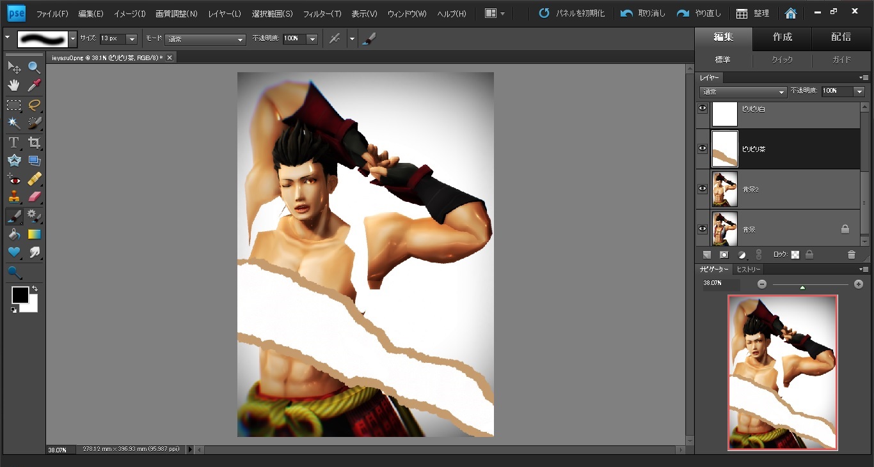The width and height of the screenshot is (874, 467).
Task: Select the Brush tool in toolbox
Action: [13, 217]
